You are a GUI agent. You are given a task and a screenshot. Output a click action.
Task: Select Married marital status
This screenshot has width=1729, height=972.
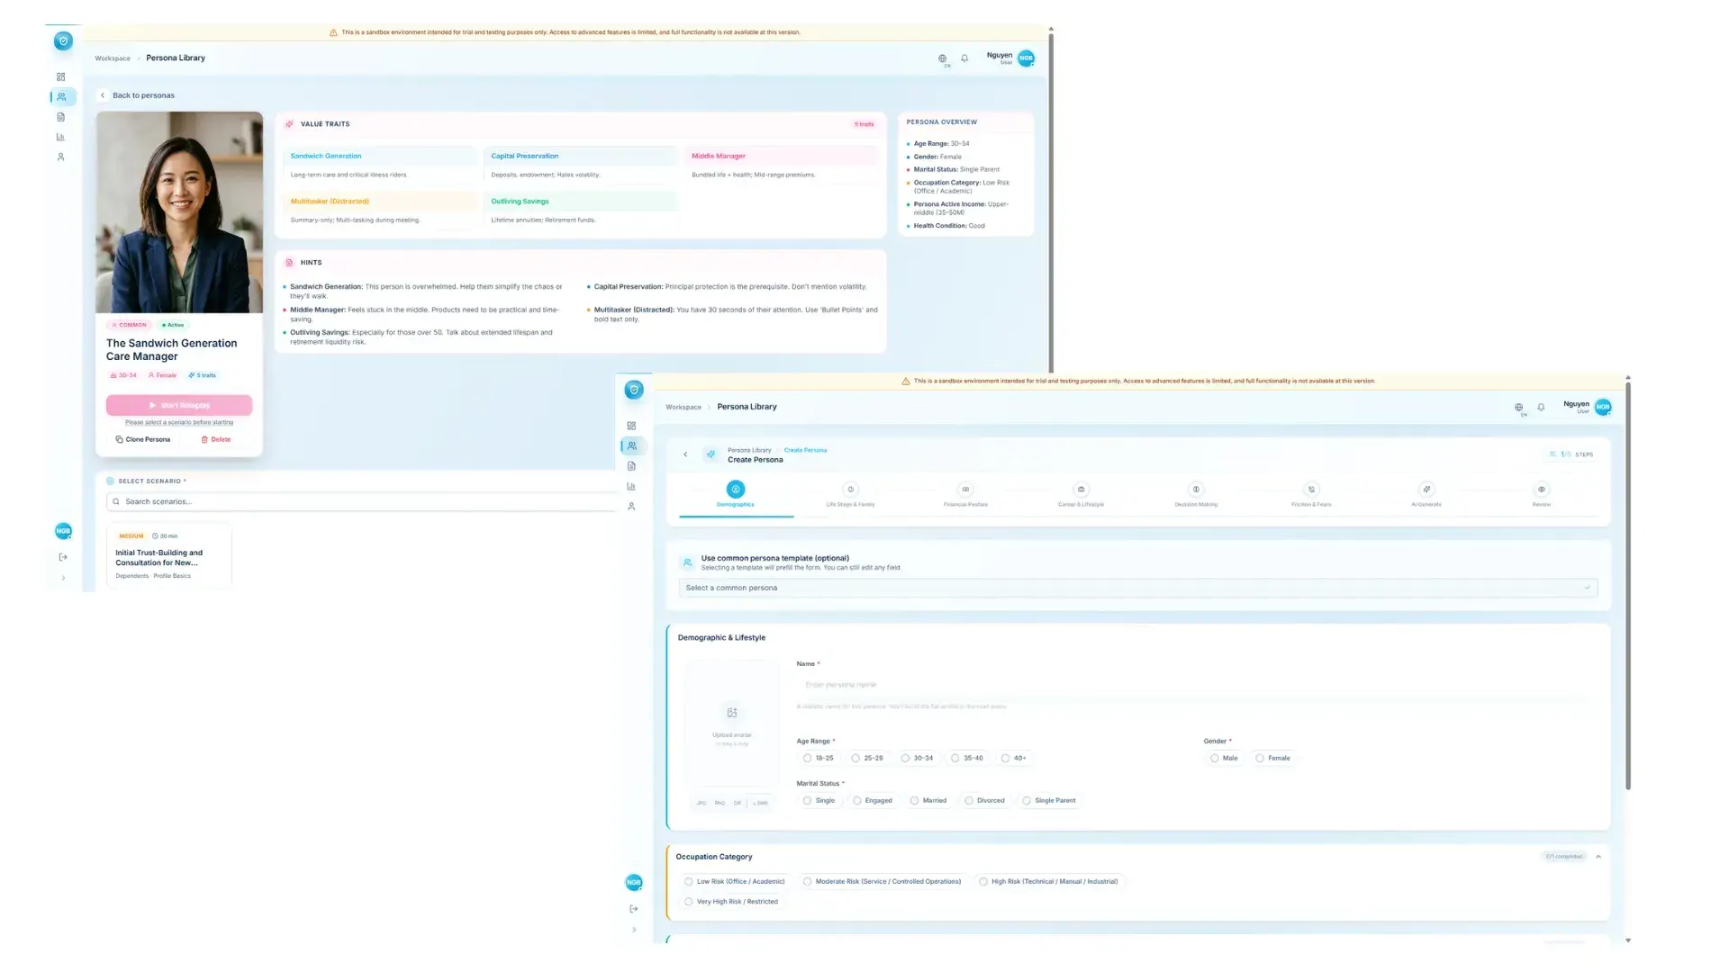928,801
